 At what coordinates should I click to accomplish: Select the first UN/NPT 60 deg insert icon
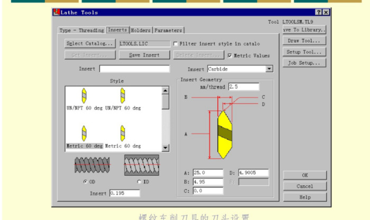click(x=84, y=95)
